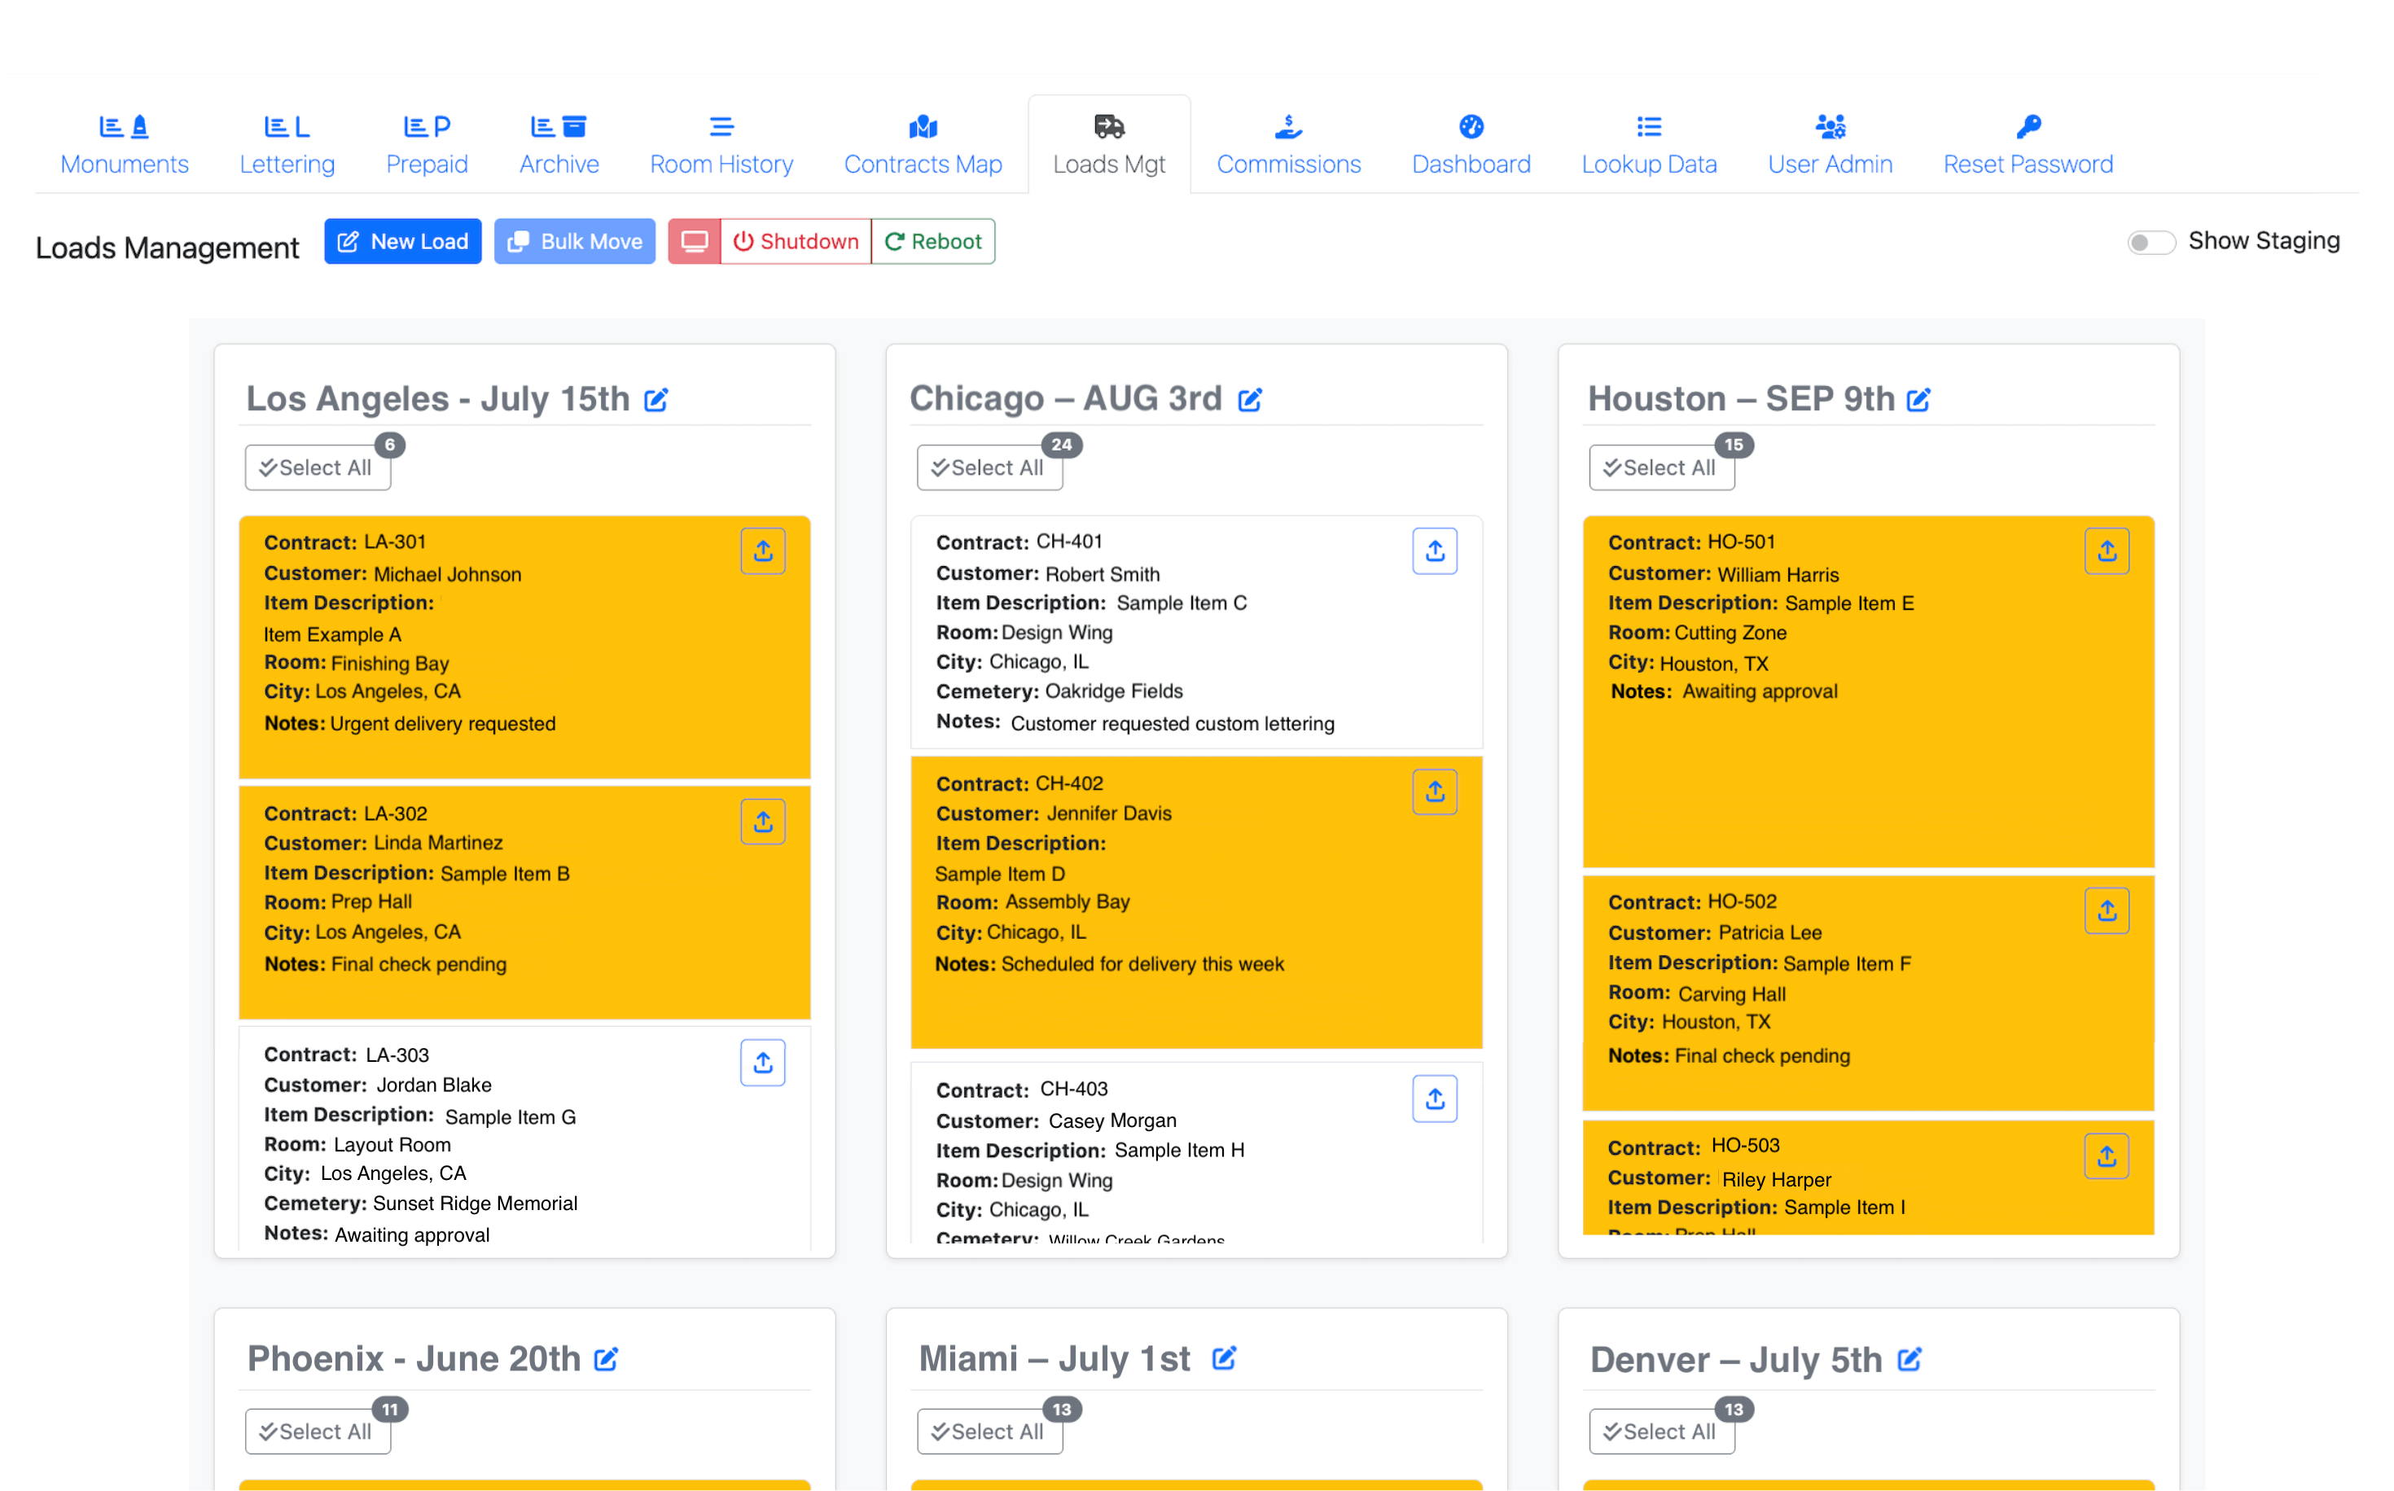Click the edit pencil next to Chicago – AUG 3rd
Image resolution: width=2394 pixels, height=1491 pixels.
click(1252, 398)
